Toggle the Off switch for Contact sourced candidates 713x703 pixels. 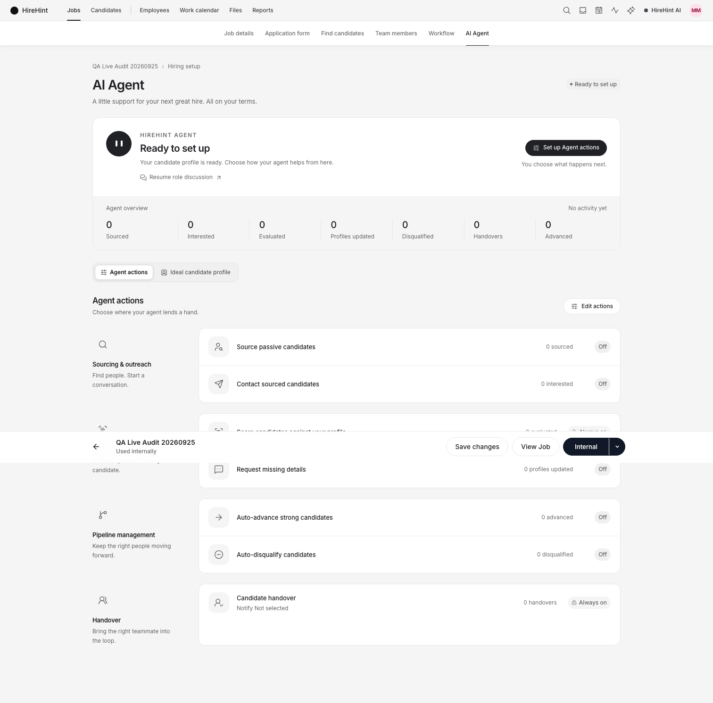603,384
